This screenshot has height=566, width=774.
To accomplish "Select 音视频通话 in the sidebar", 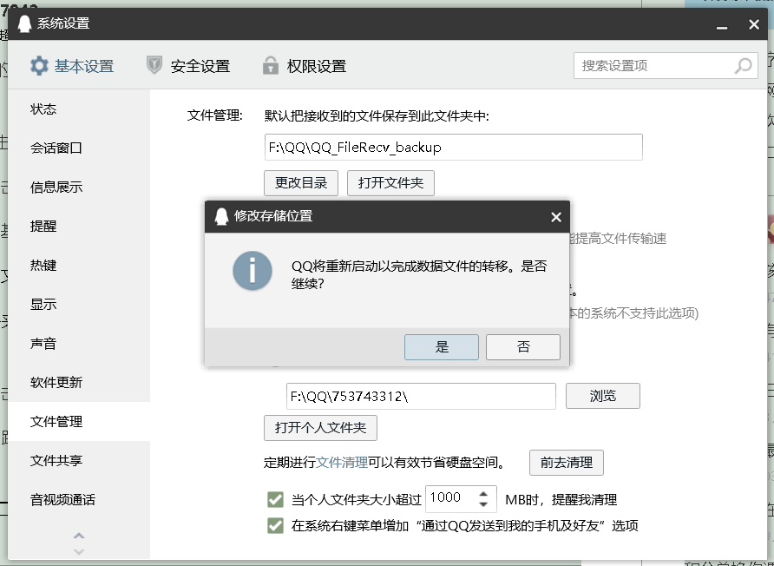I will 79,500.
